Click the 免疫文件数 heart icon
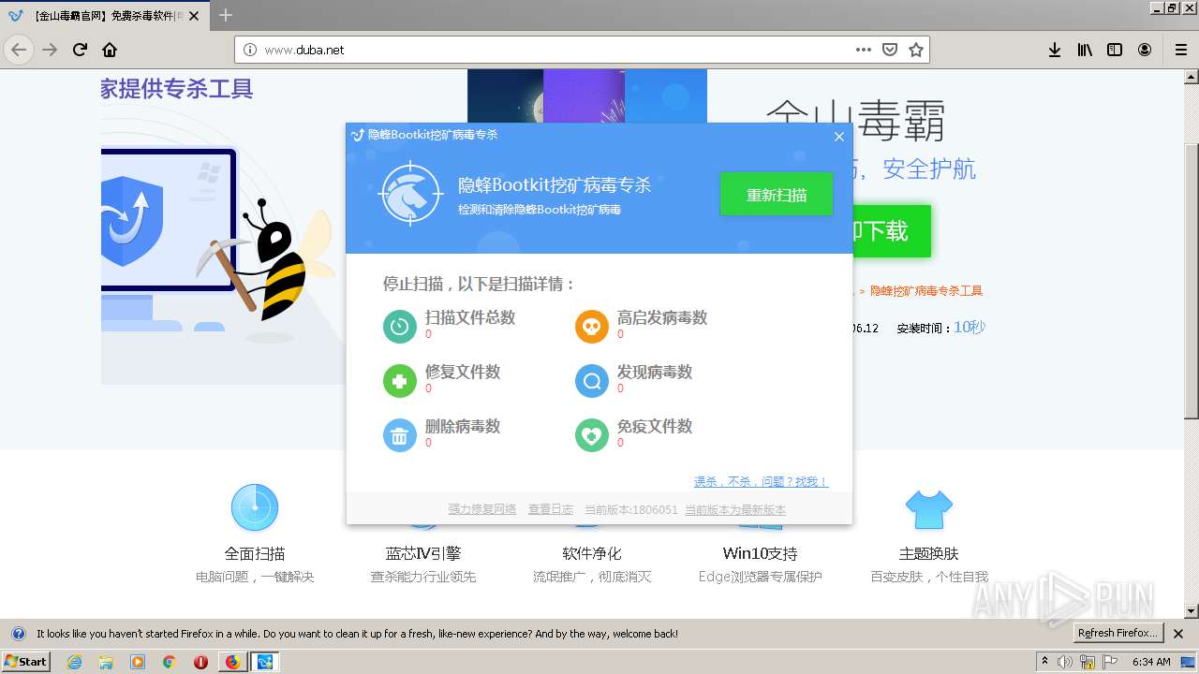The width and height of the screenshot is (1199, 674). coord(592,434)
